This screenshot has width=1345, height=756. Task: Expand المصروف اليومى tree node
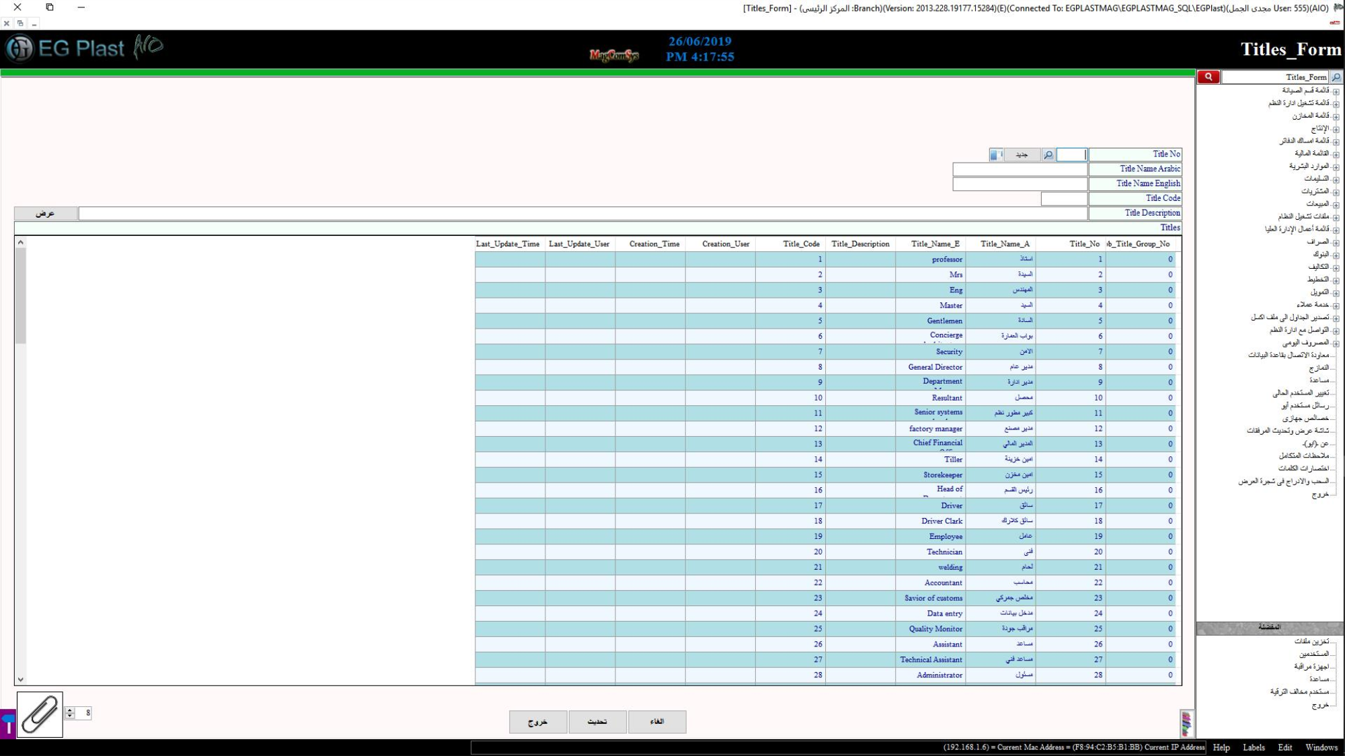(x=1336, y=343)
